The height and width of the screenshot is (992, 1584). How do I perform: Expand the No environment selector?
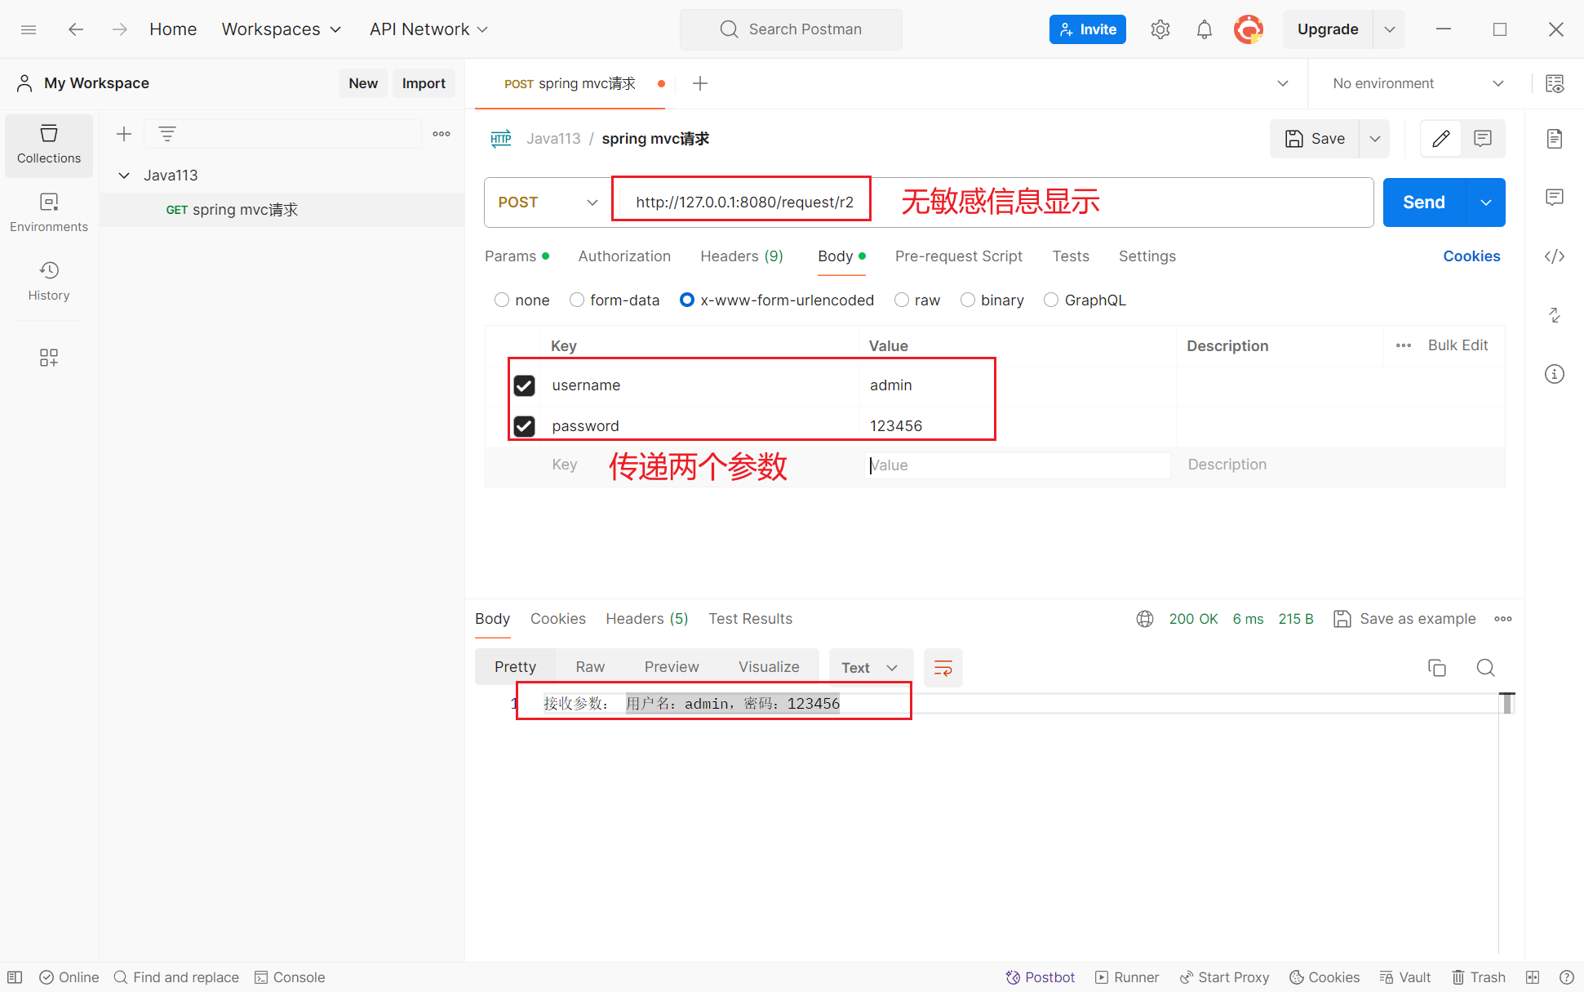click(1418, 83)
